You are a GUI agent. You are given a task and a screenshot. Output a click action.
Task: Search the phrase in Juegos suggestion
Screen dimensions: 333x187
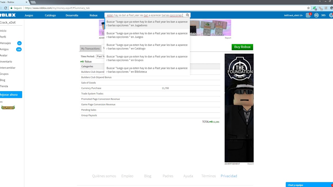coord(147,35)
